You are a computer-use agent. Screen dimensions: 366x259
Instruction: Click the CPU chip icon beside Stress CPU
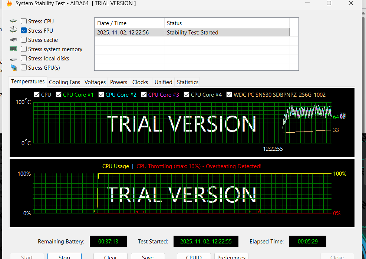pyautogui.click(x=13, y=21)
